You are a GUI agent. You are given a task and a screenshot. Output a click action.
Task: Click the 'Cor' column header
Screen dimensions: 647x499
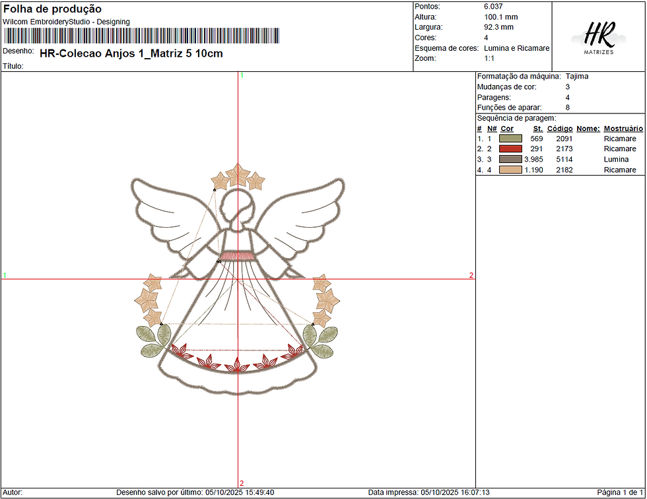coord(507,129)
